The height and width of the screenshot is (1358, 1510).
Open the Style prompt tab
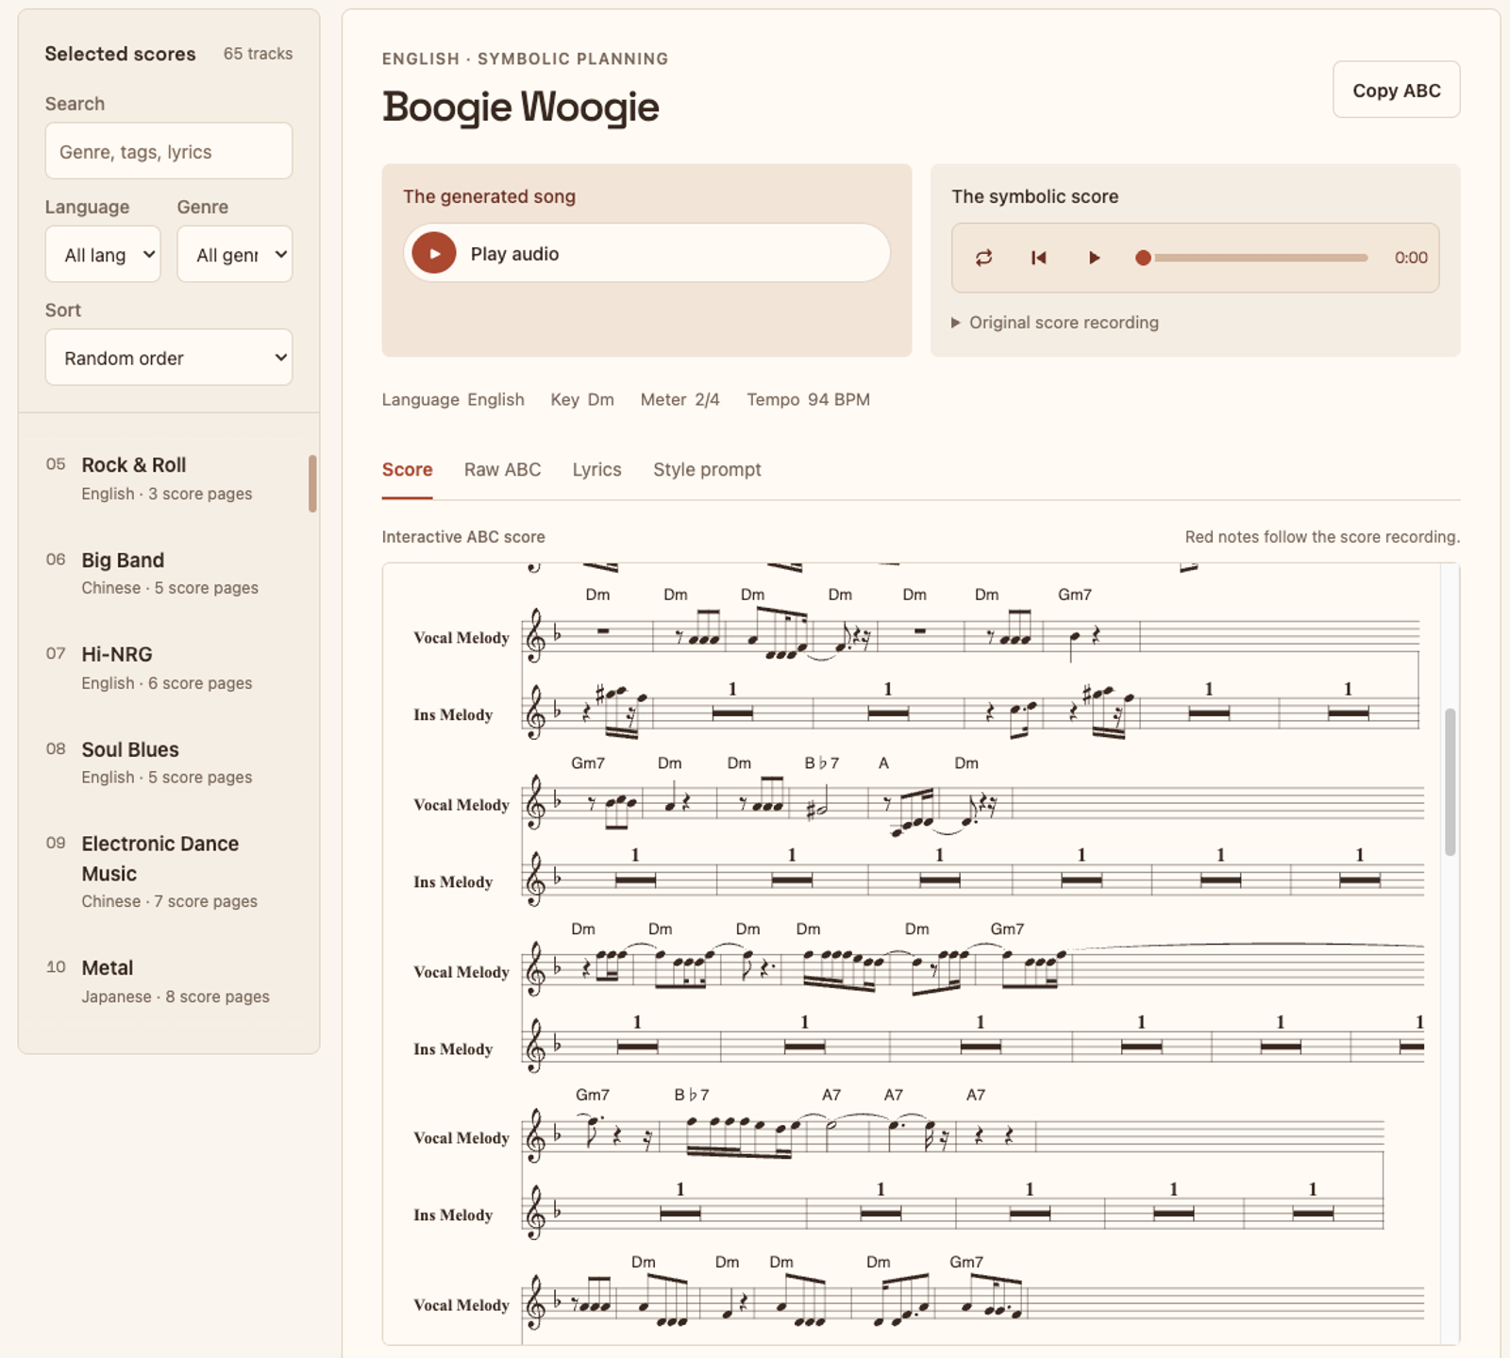[707, 469]
